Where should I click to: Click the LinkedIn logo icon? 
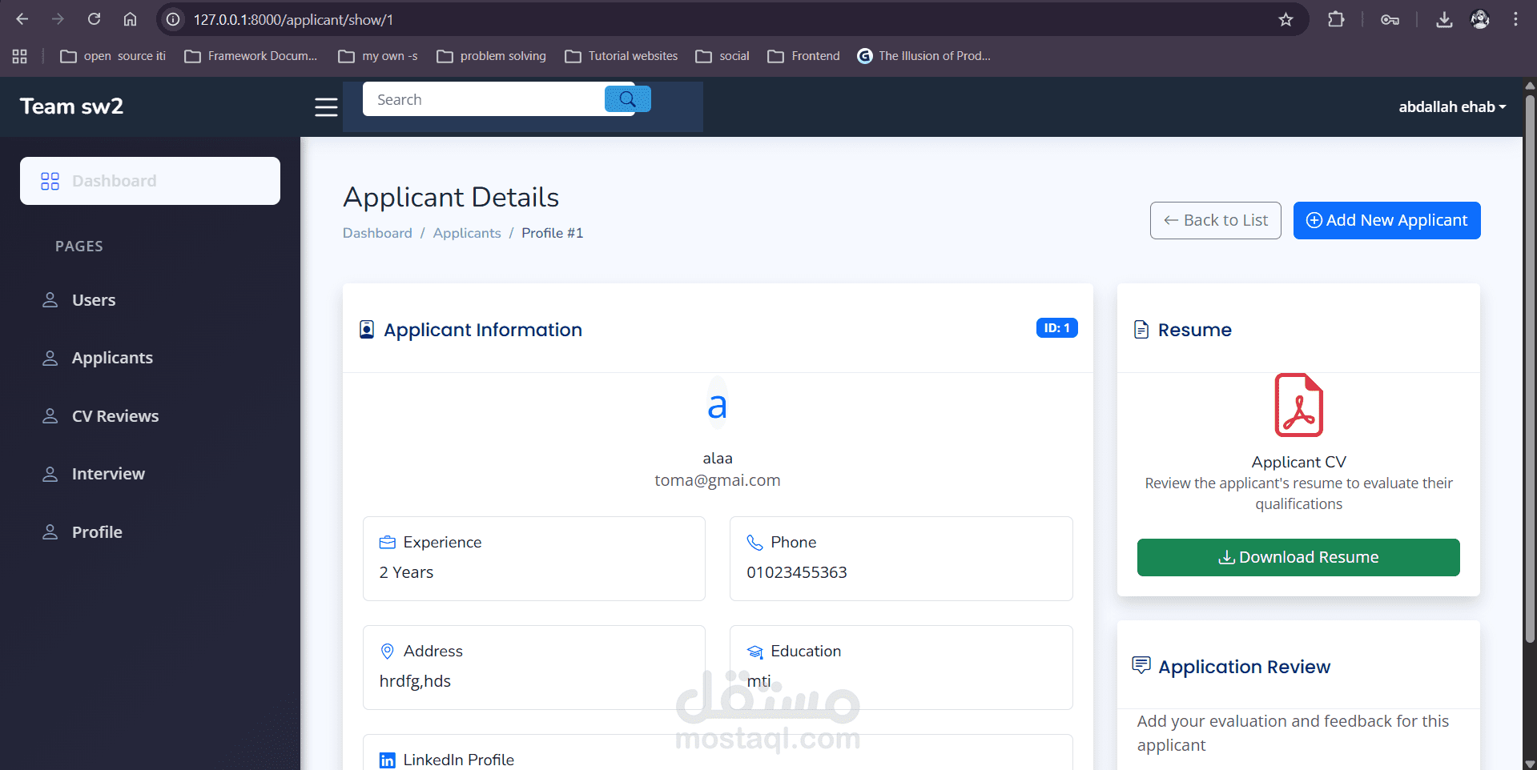click(x=388, y=760)
